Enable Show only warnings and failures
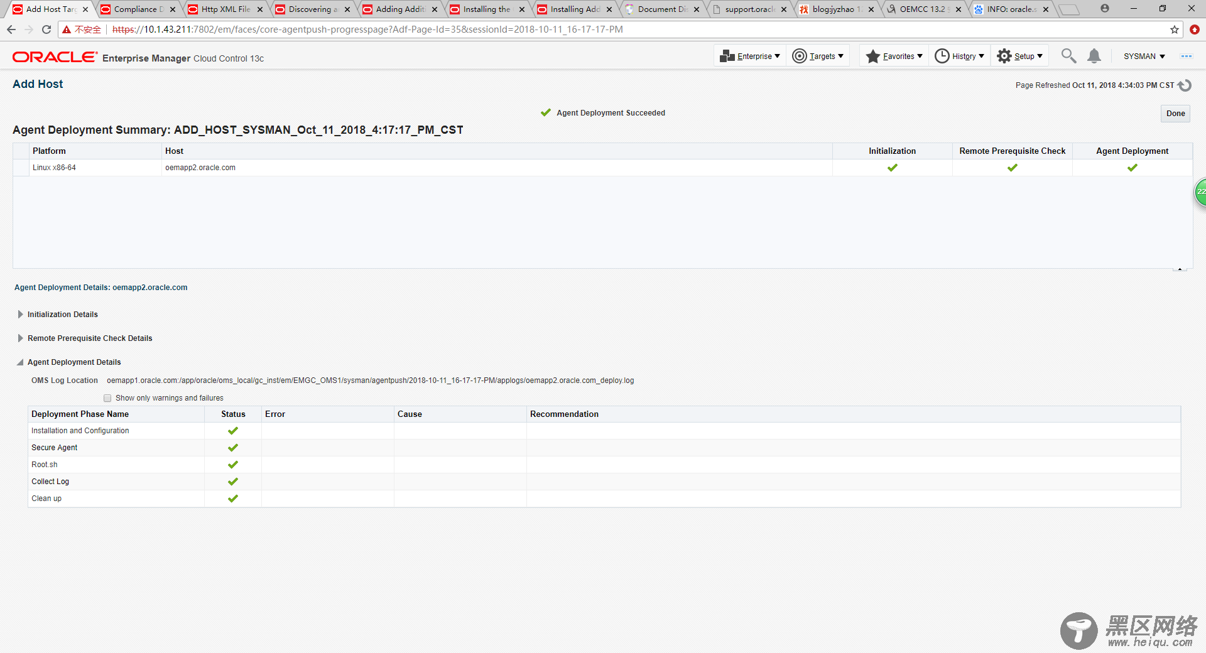 107,398
